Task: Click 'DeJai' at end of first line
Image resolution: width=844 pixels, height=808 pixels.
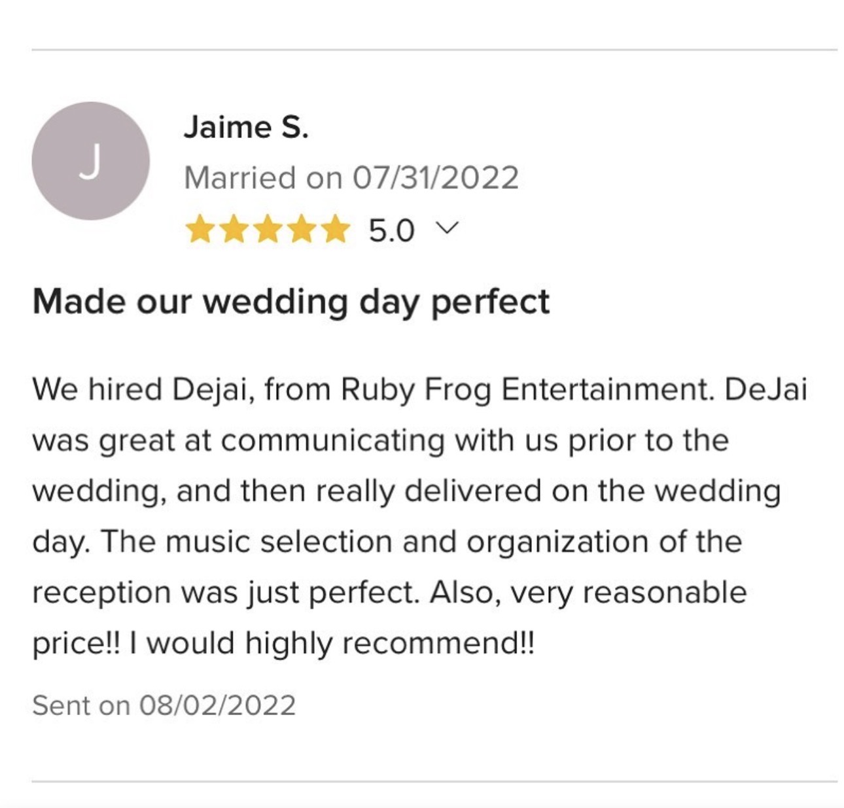Action: [x=766, y=390]
